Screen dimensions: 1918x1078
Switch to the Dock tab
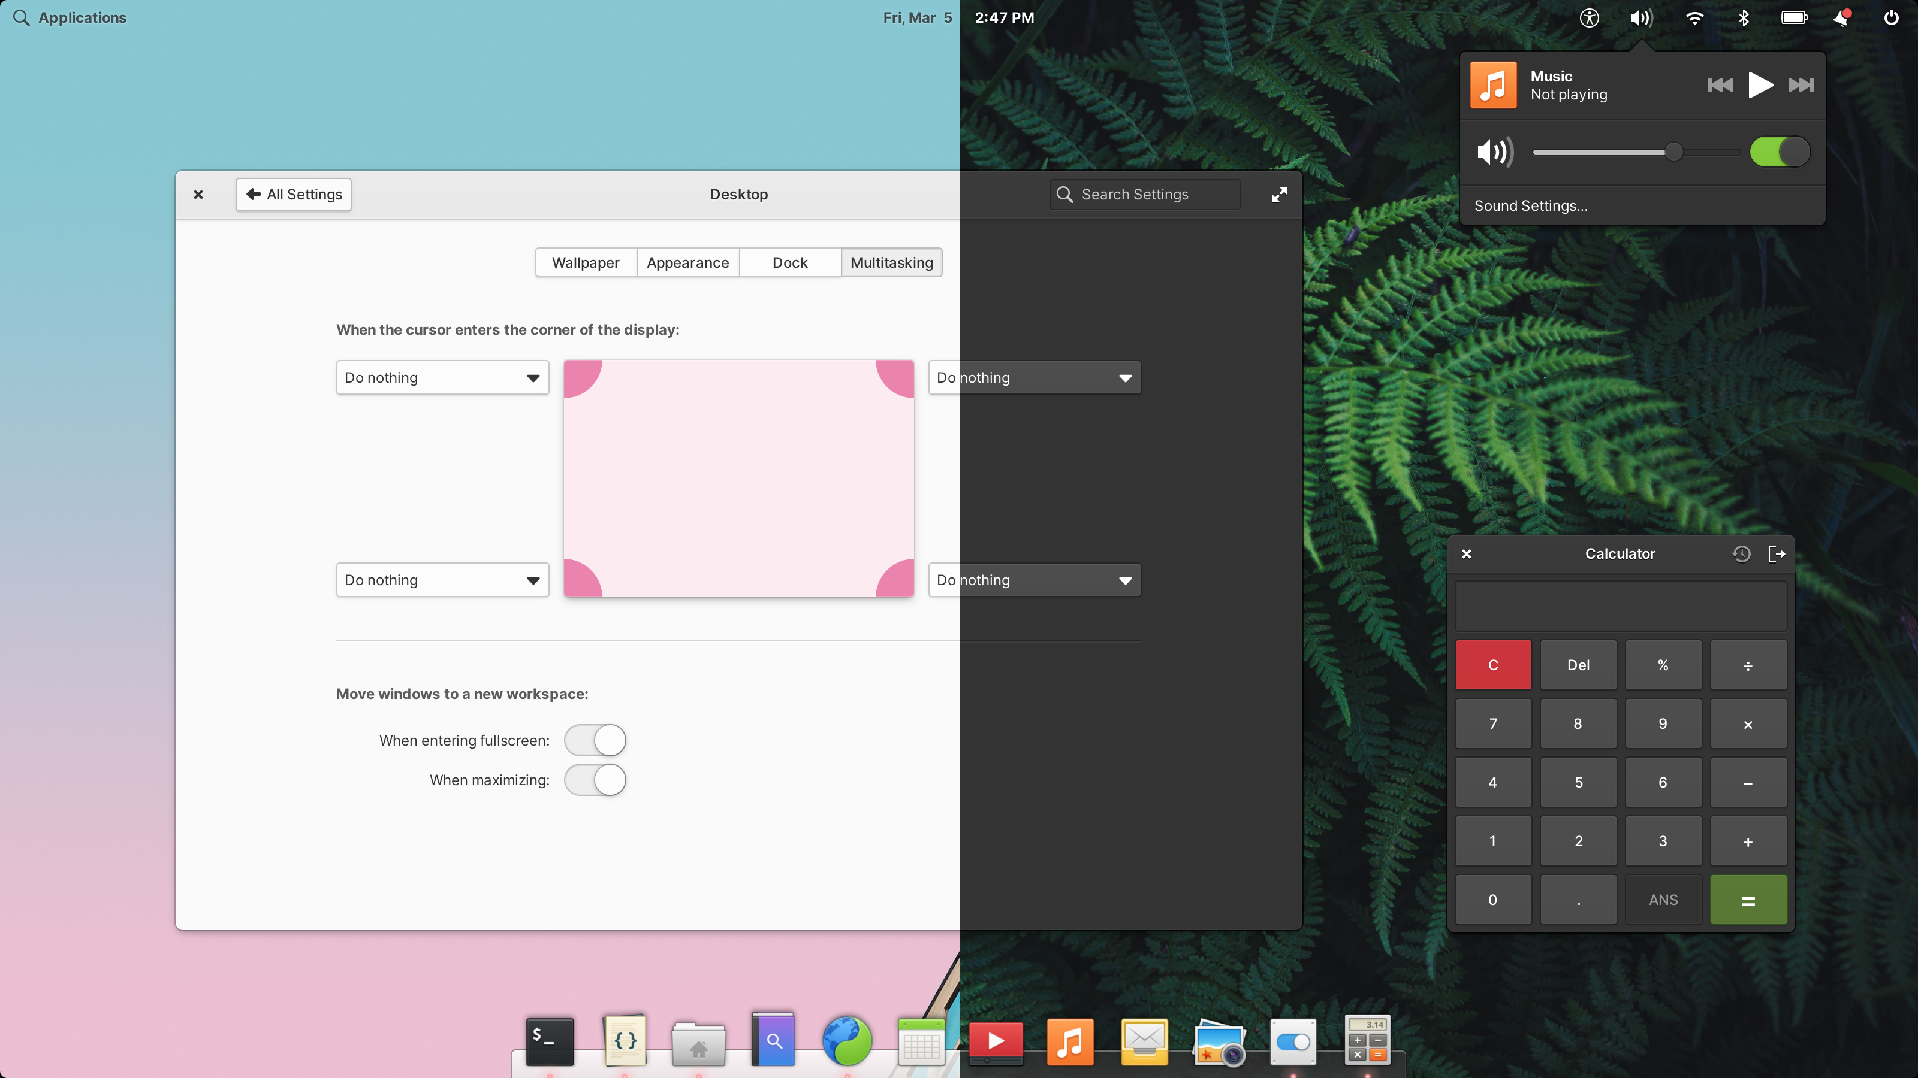(789, 263)
